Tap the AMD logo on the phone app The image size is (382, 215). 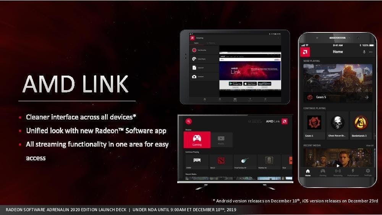point(305,52)
